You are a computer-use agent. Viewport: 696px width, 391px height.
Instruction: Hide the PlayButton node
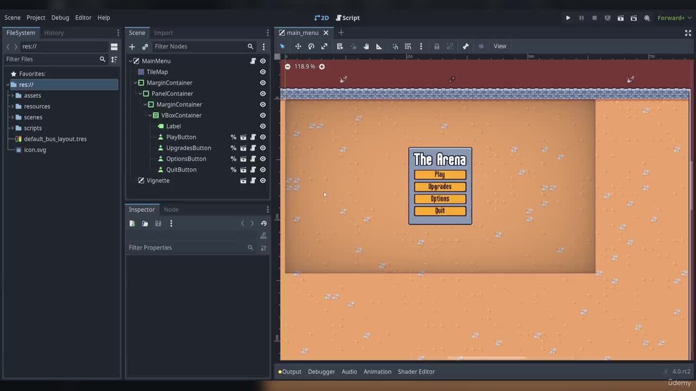(263, 137)
